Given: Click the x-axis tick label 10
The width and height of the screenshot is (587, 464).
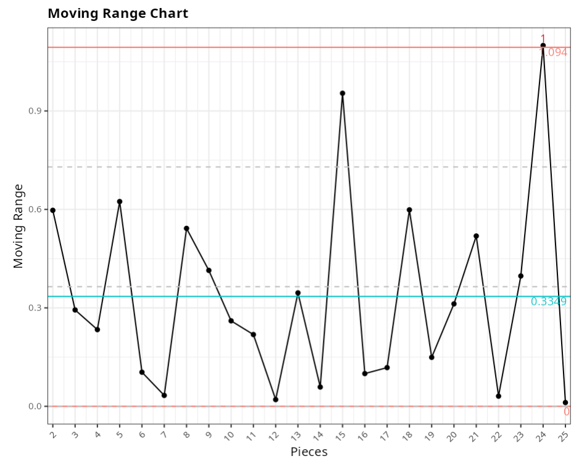Looking at the screenshot, I should tap(230, 436).
